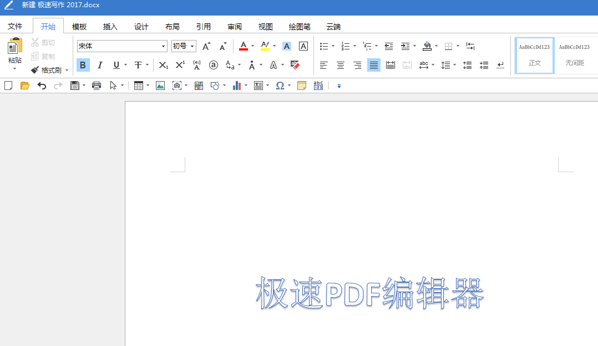Insert clip art gallery image icon
Screen dimensions: 598x346
point(199,86)
